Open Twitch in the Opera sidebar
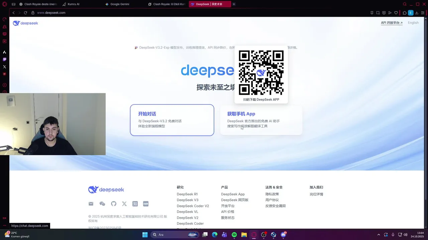 [4, 59]
